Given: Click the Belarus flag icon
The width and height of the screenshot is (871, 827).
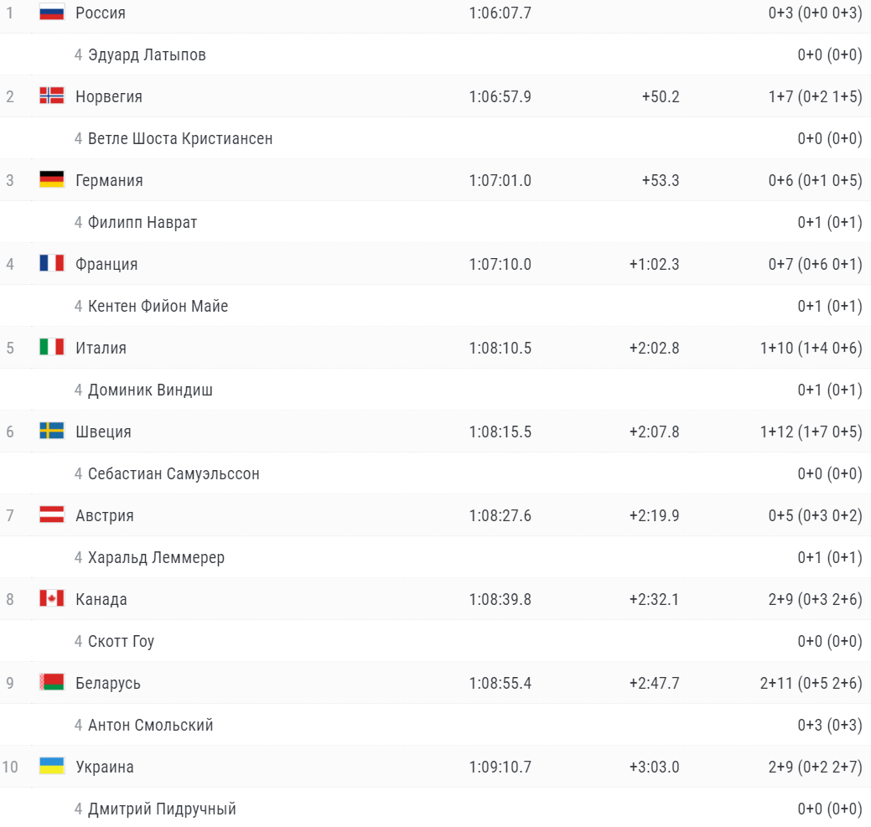Looking at the screenshot, I should (x=51, y=683).
